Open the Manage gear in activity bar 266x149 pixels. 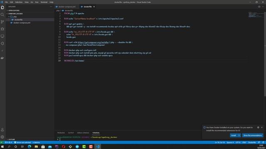[2, 137]
